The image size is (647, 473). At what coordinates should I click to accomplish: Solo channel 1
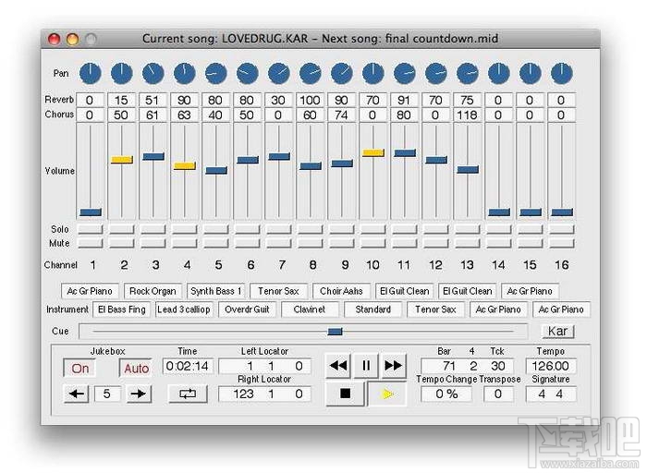click(x=91, y=229)
